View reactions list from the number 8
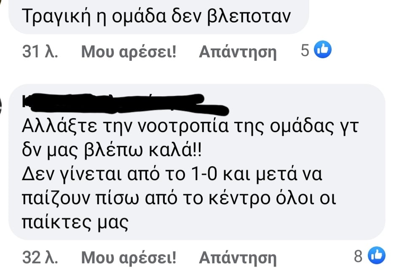 (358, 256)
